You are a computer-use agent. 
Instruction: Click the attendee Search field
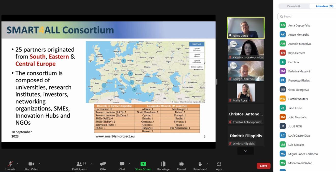tap(307, 17)
